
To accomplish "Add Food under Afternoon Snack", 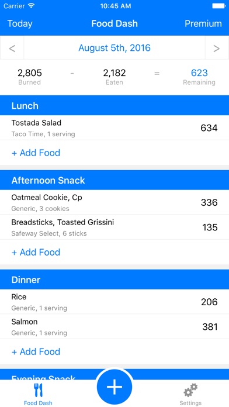I will (36, 252).
